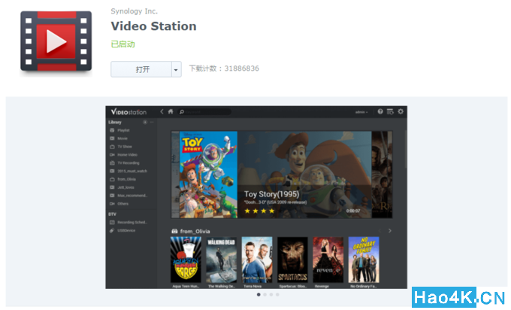Click the Toy Story(1995) title text

coord(271,194)
